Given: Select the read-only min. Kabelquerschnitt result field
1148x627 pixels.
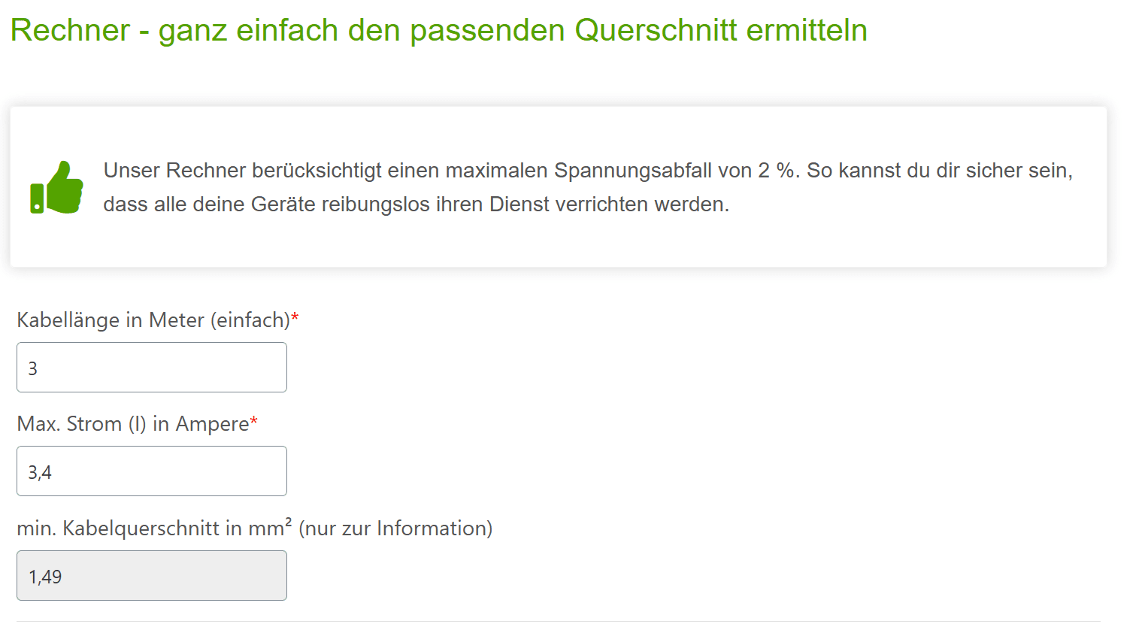Looking at the screenshot, I should 152,576.
